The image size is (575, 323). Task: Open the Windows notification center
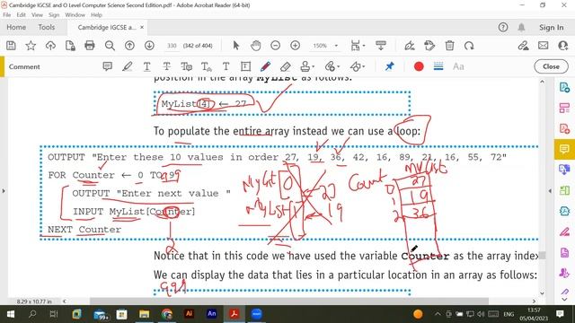point(560,314)
